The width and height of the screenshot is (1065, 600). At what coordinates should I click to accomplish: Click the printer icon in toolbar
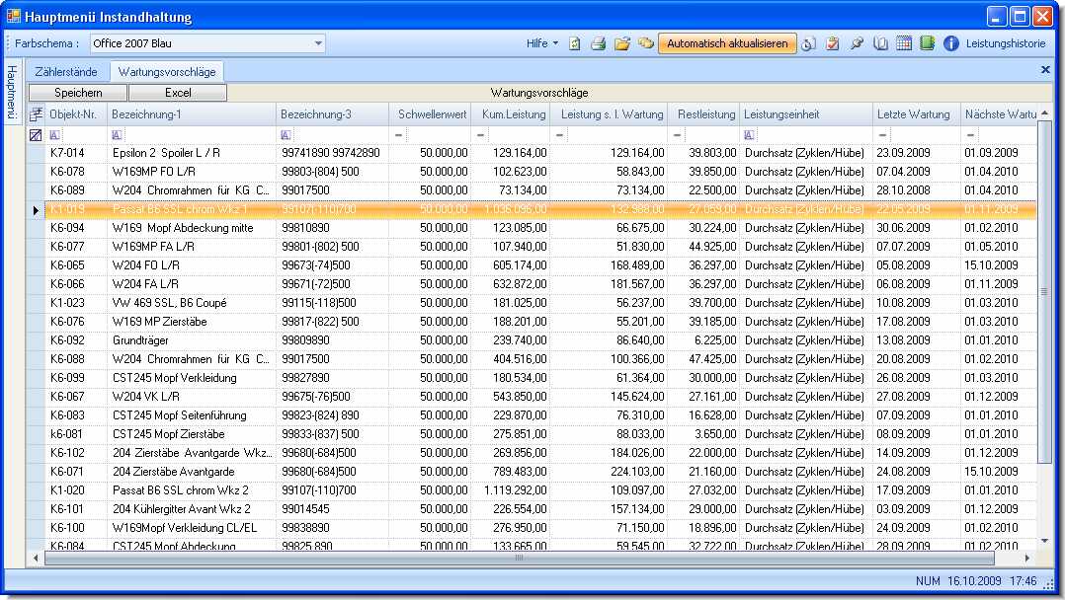click(598, 43)
